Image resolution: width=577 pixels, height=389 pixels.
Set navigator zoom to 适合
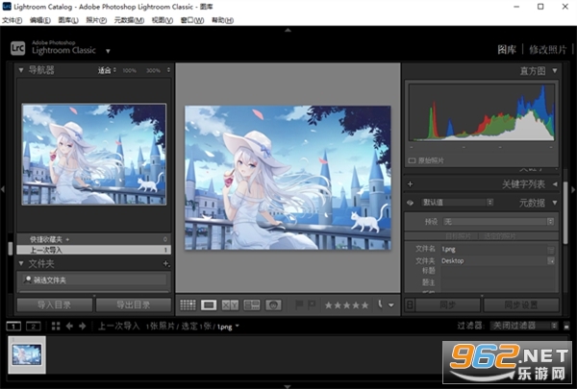coord(105,70)
